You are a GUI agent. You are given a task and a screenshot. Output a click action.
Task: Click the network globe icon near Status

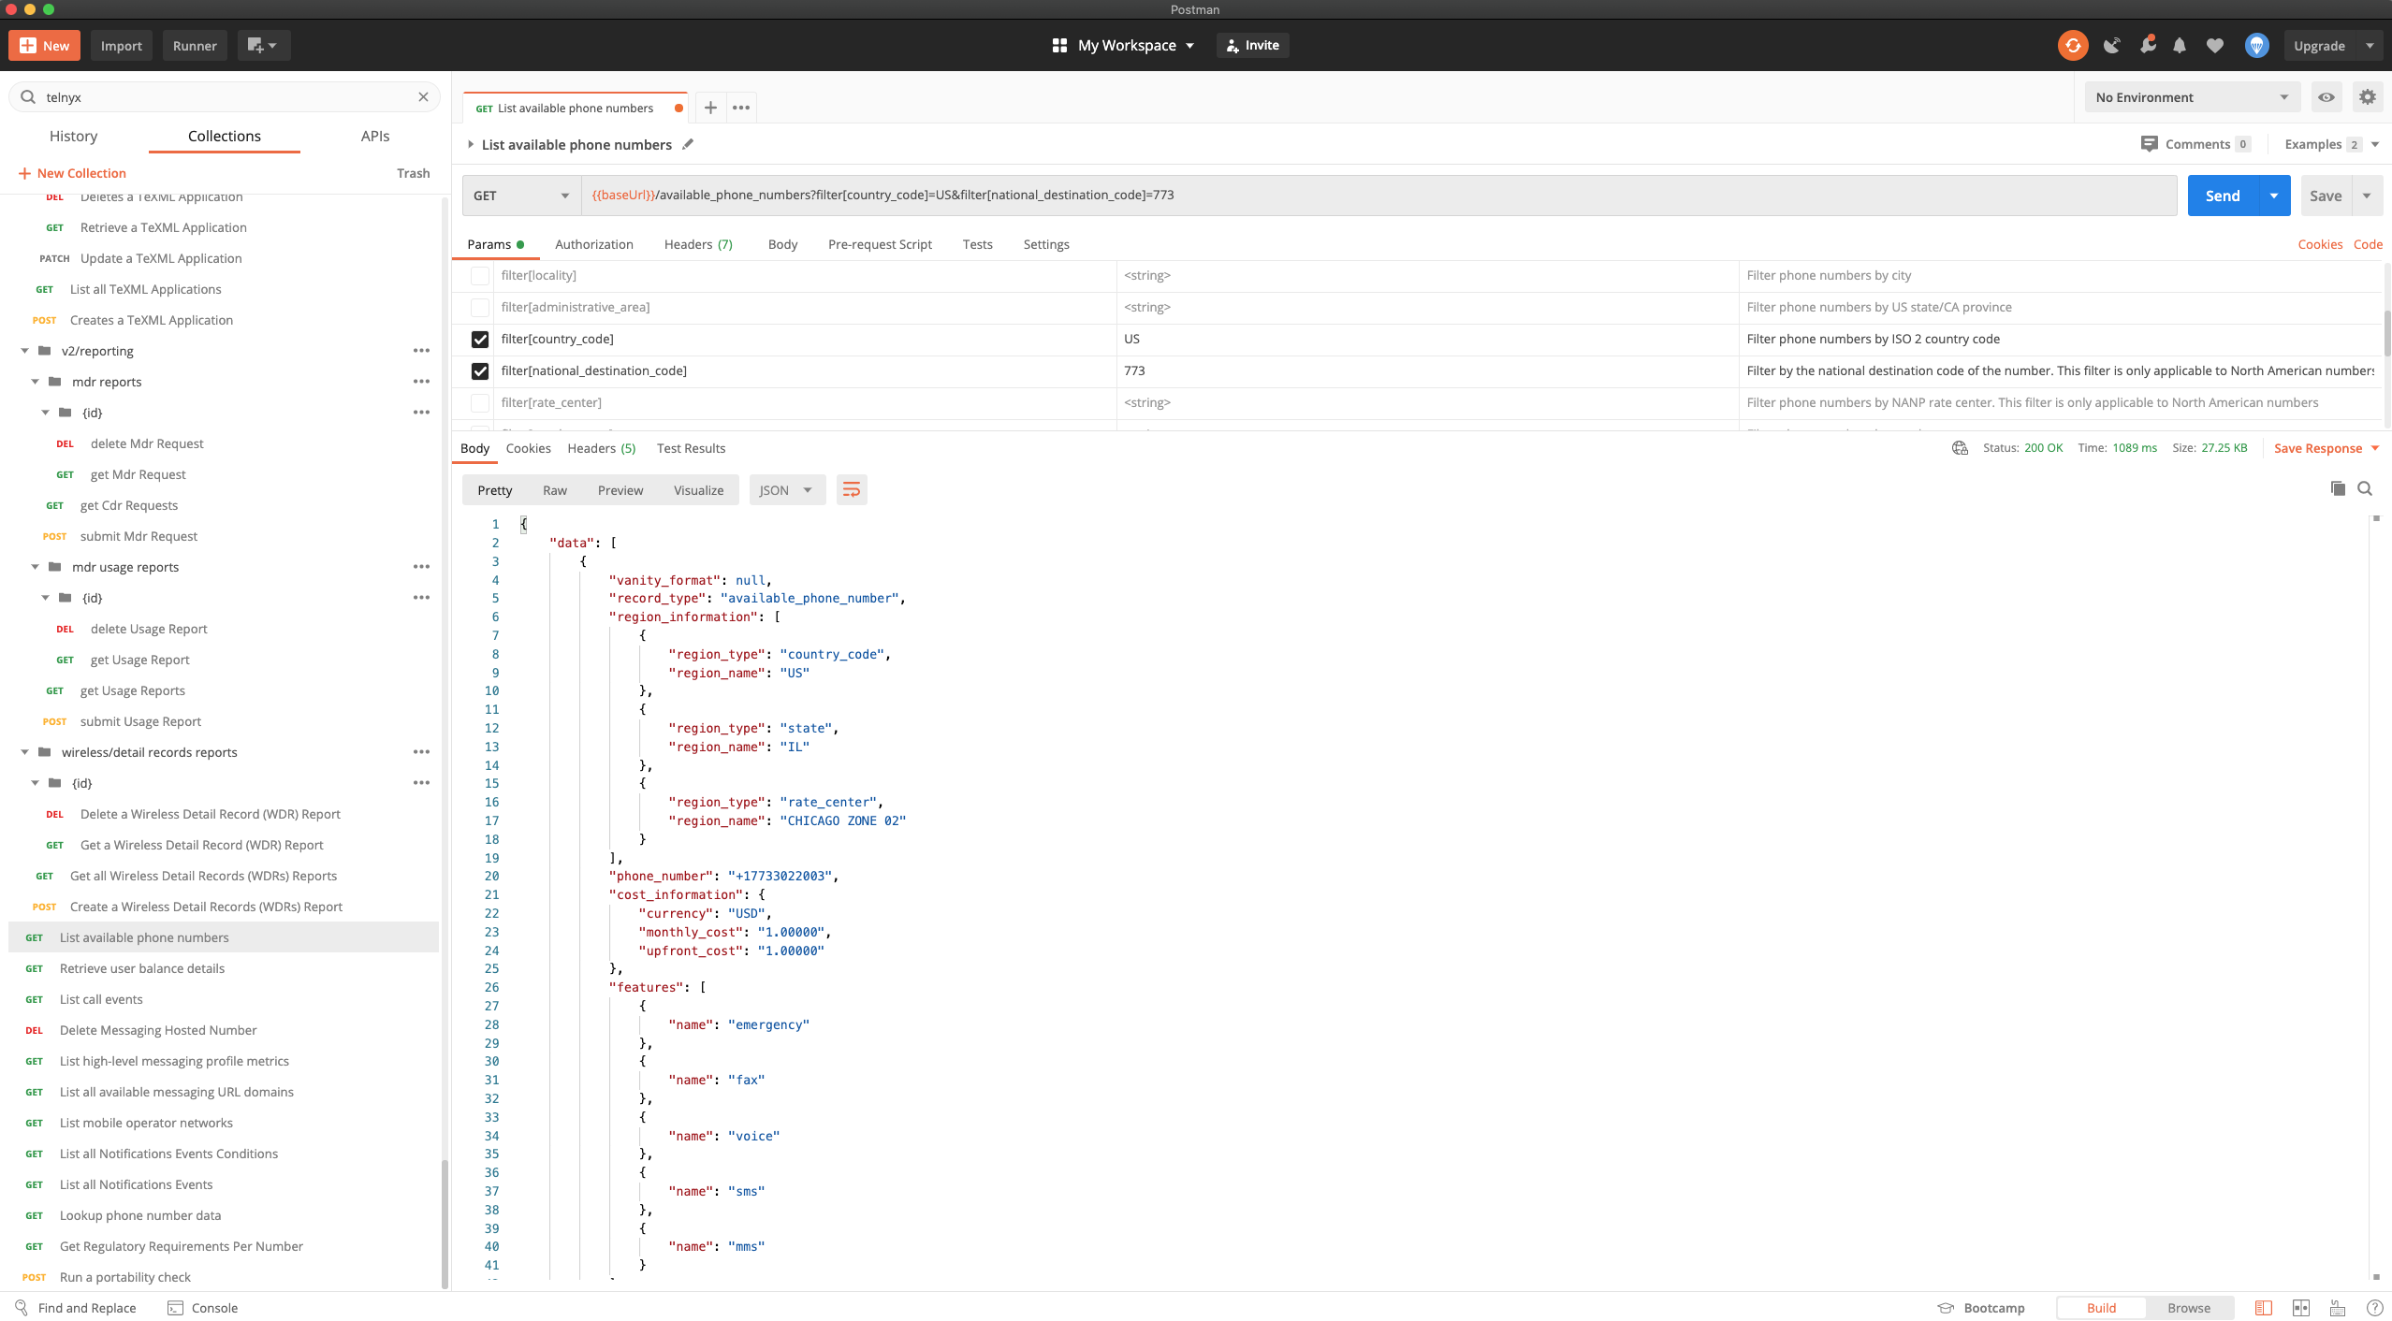(1960, 448)
